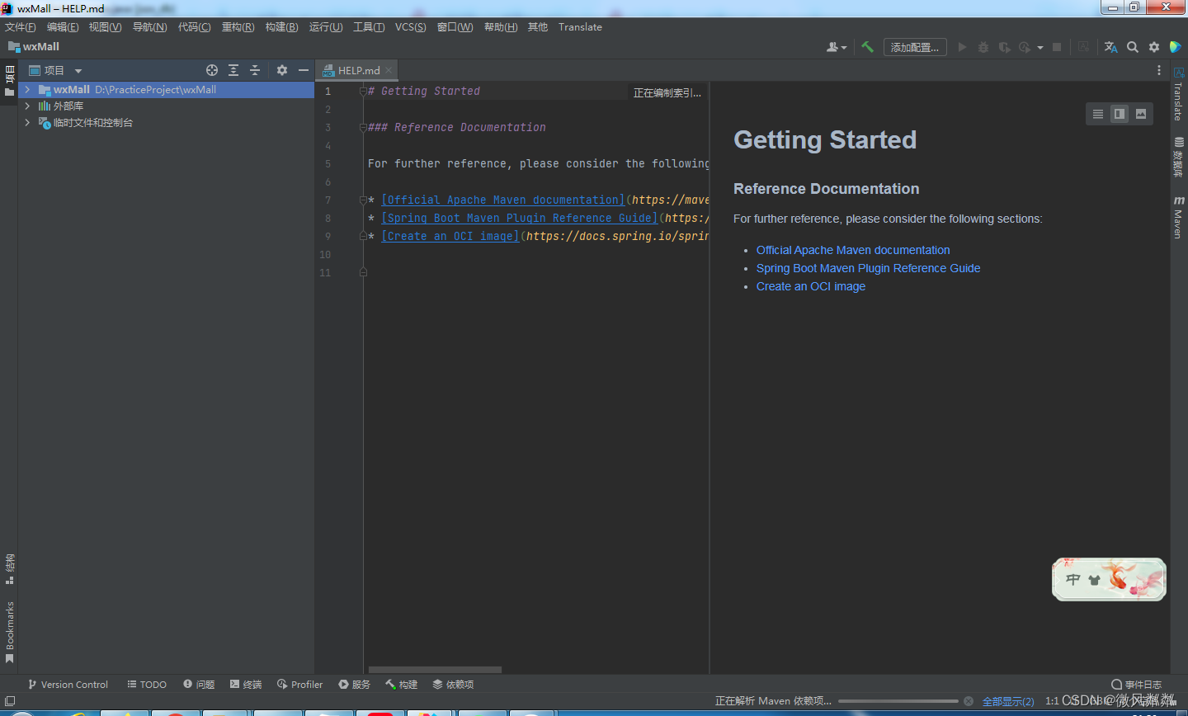Switch to editor-only view mode
This screenshot has width=1188, height=716.
tap(1098, 114)
